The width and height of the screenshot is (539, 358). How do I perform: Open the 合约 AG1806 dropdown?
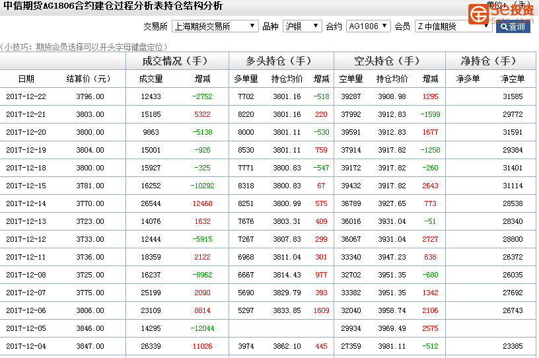(368, 26)
